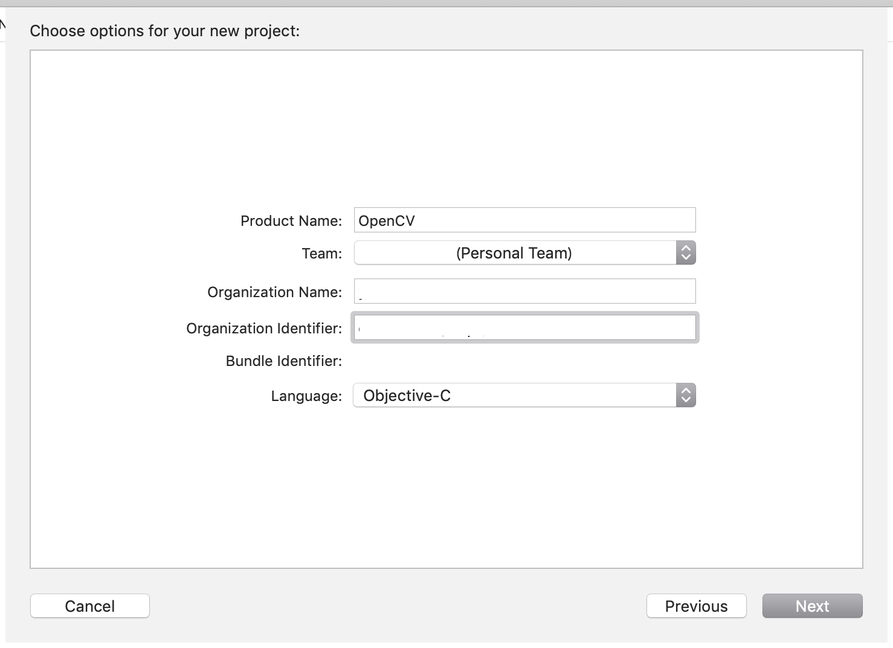Click the "Bundle Identifier:" label

pos(283,361)
